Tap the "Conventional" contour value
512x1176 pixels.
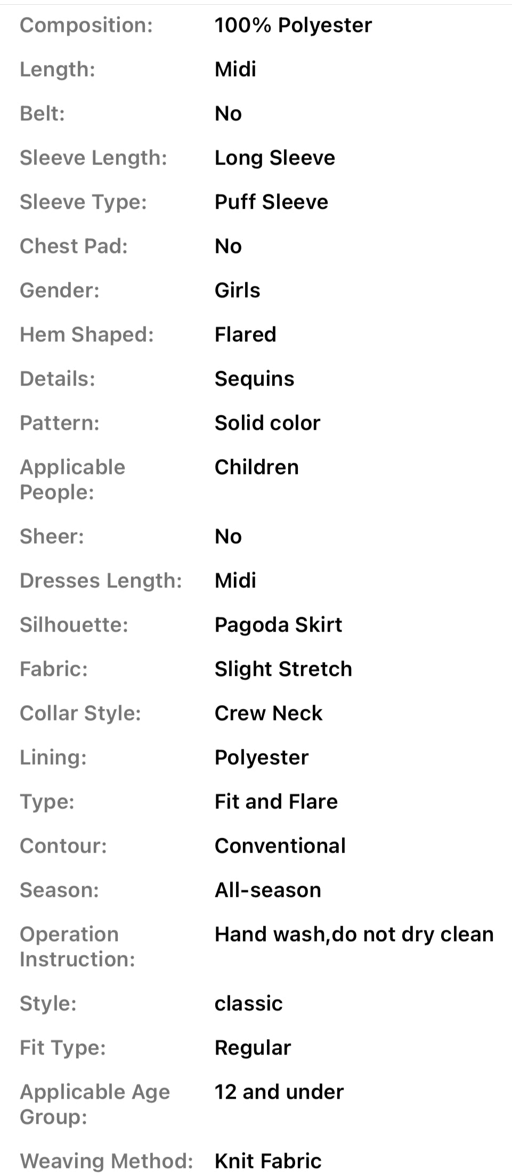(x=280, y=846)
